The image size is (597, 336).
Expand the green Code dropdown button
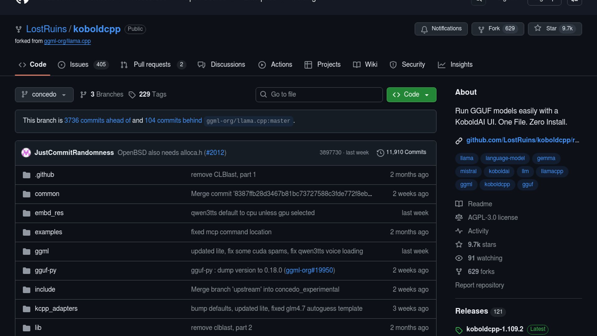click(x=411, y=95)
